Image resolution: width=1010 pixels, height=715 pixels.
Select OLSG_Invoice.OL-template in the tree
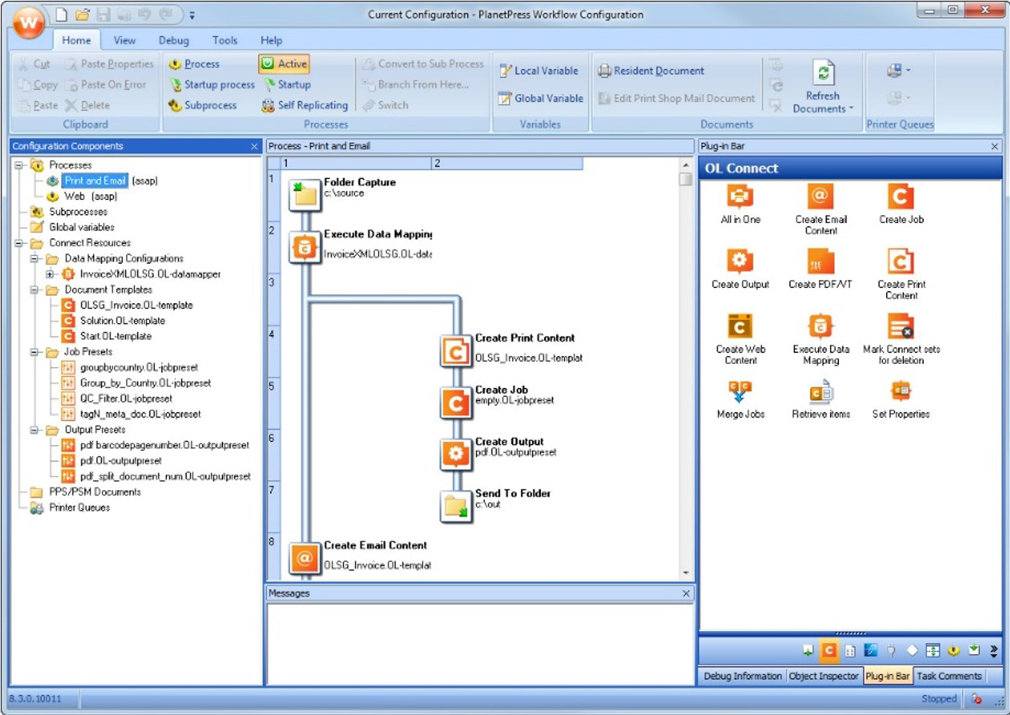coord(136,305)
